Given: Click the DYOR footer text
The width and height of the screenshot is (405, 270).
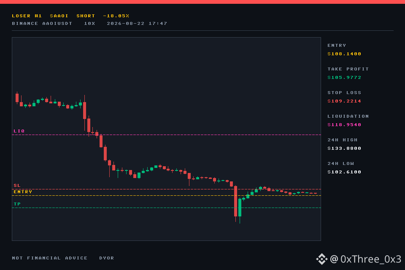Looking at the screenshot, I should (107, 258).
